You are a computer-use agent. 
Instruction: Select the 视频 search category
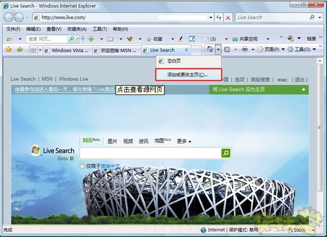coord(128,141)
